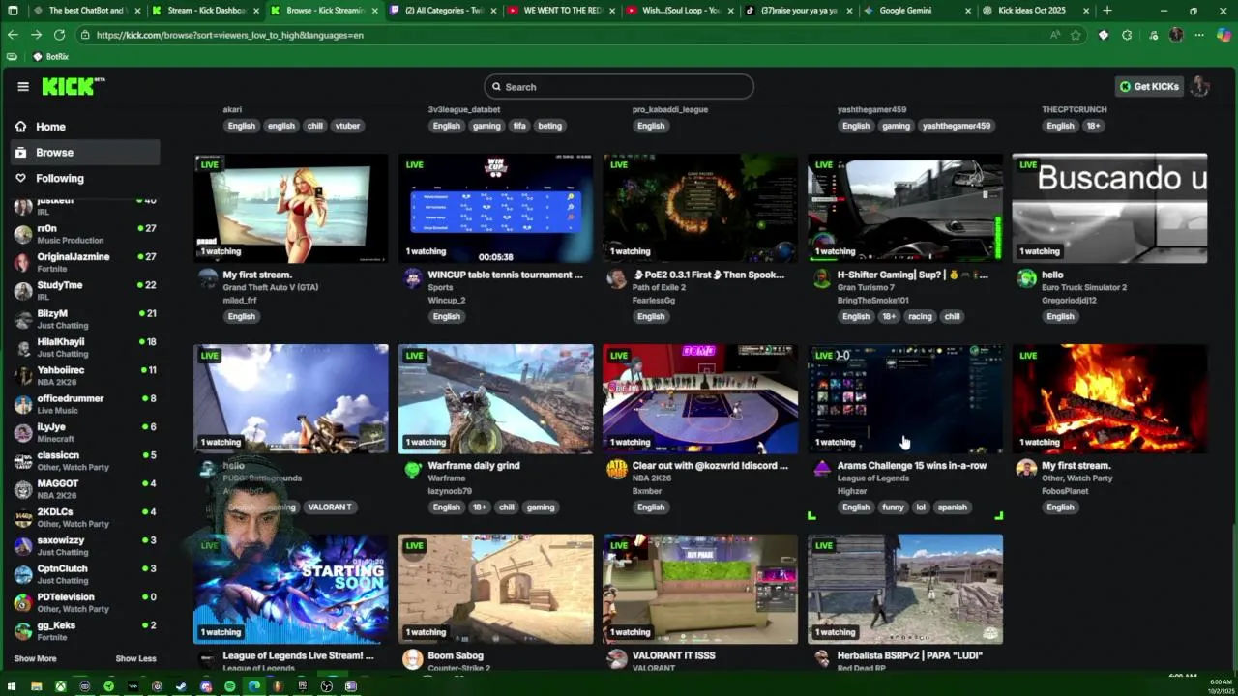
Task: Open the 'My first stream.' GTA thumbnail
Action: click(x=291, y=208)
